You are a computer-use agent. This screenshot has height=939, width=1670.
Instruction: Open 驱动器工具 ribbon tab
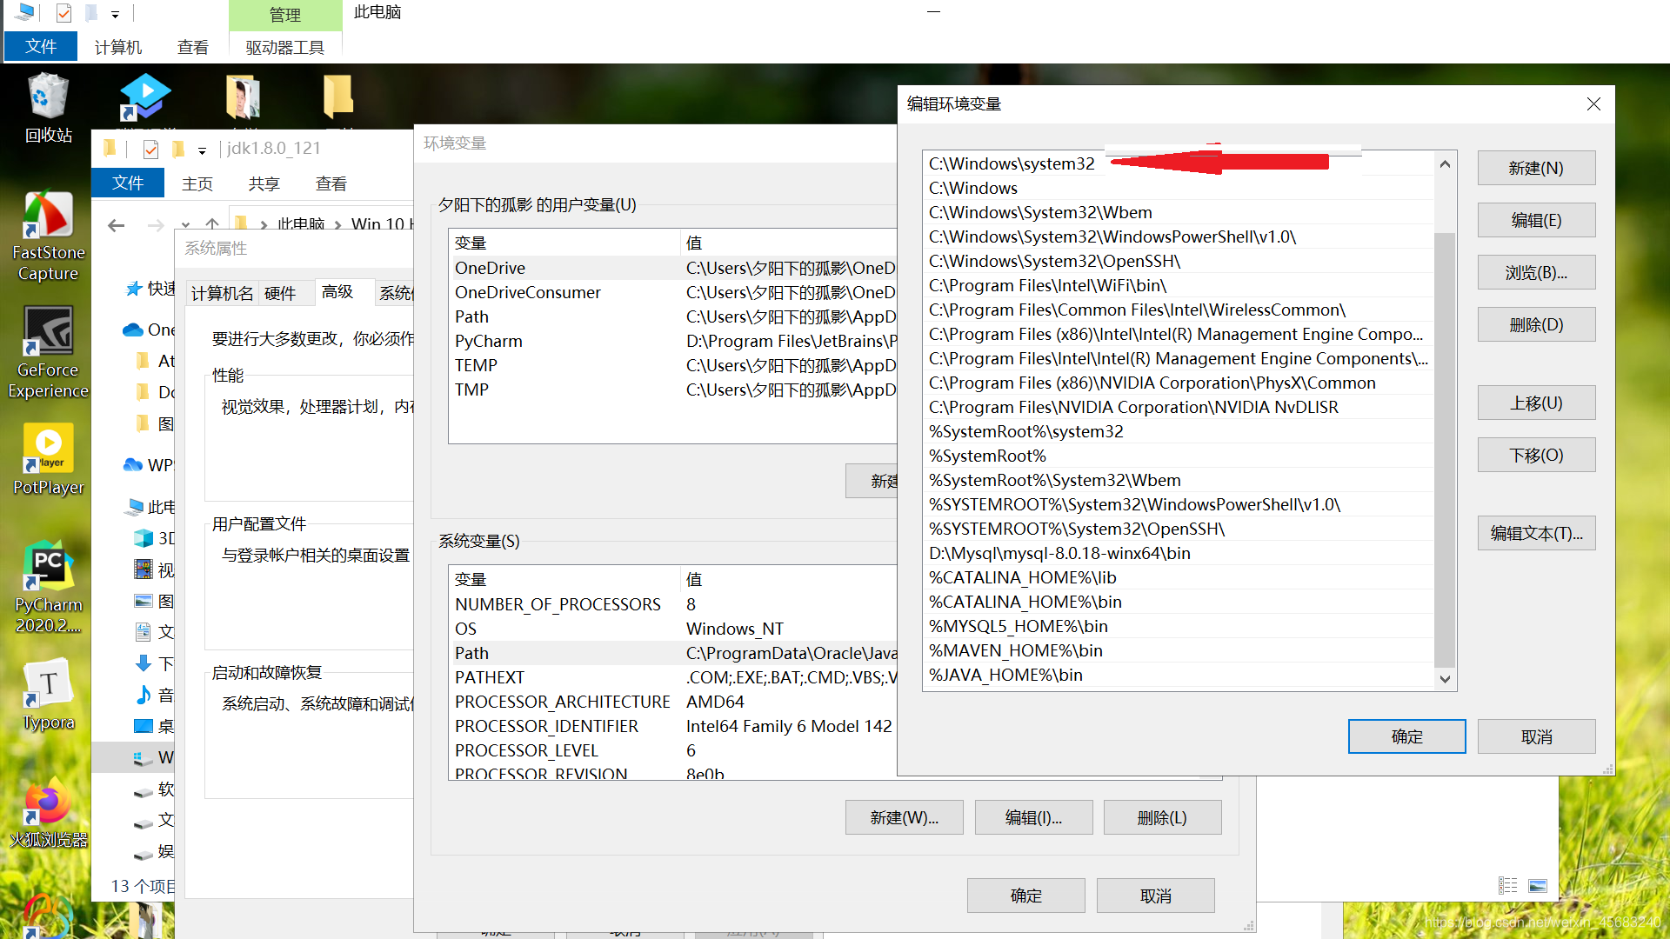(284, 47)
